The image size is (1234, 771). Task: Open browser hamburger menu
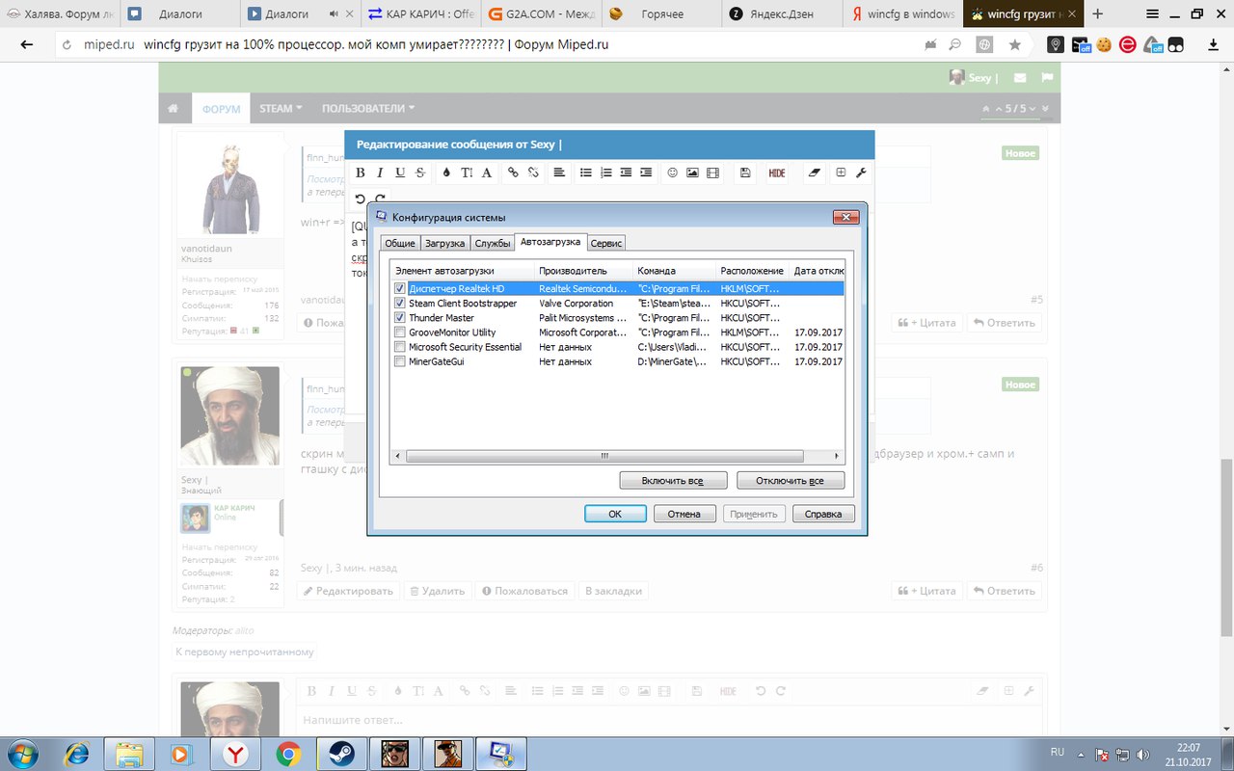1152,13
